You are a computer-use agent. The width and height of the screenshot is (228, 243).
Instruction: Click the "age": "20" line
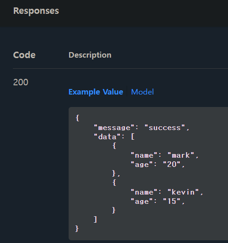tap(158, 164)
